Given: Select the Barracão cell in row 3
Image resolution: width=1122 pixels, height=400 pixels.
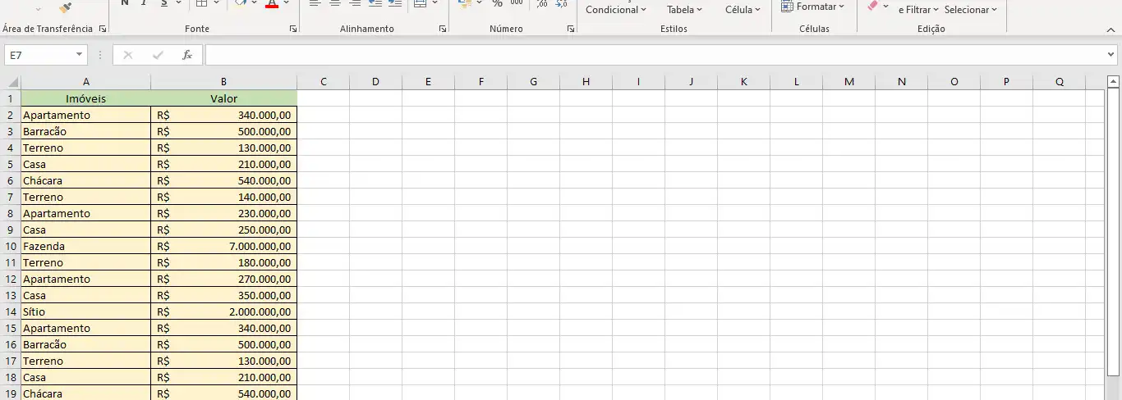Looking at the screenshot, I should [x=86, y=131].
